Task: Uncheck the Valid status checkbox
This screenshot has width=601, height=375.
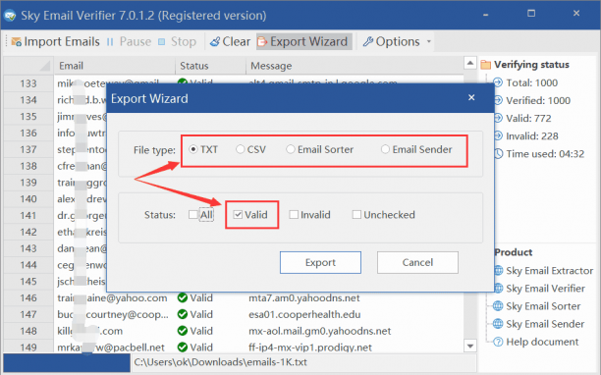Action: pyautogui.click(x=238, y=215)
